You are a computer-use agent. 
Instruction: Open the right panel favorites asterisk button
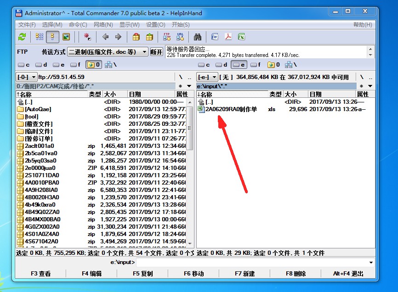361,86
